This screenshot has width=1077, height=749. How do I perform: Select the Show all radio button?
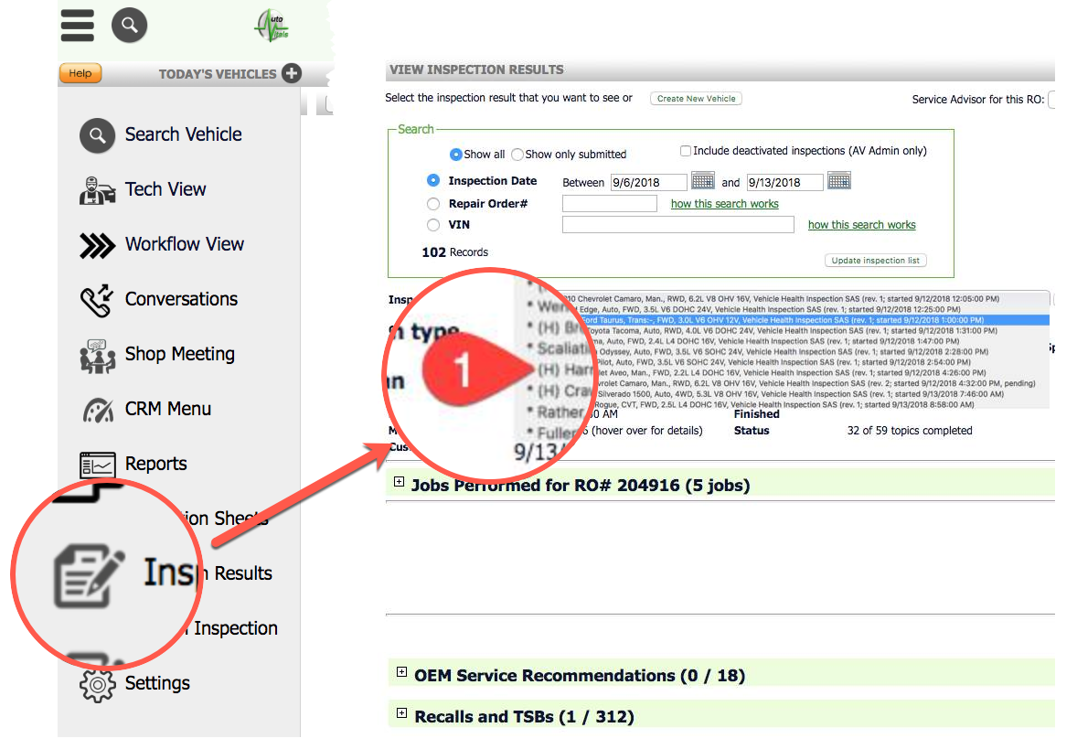pyautogui.click(x=455, y=155)
